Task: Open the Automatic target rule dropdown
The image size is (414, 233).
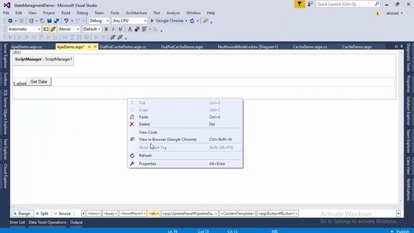Action: click(24, 29)
